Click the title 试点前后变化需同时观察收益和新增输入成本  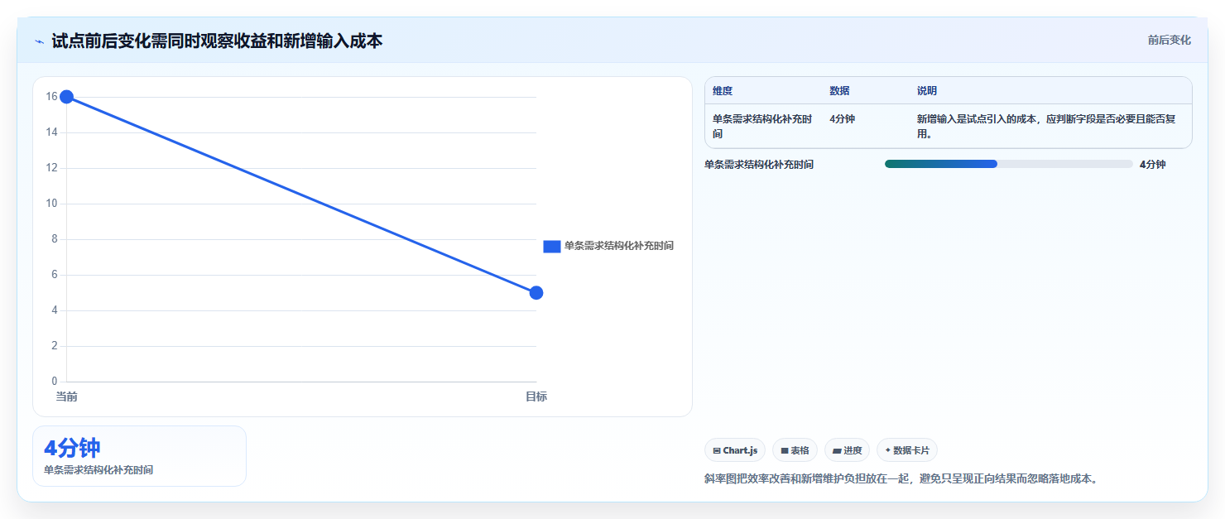click(x=217, y=41)
